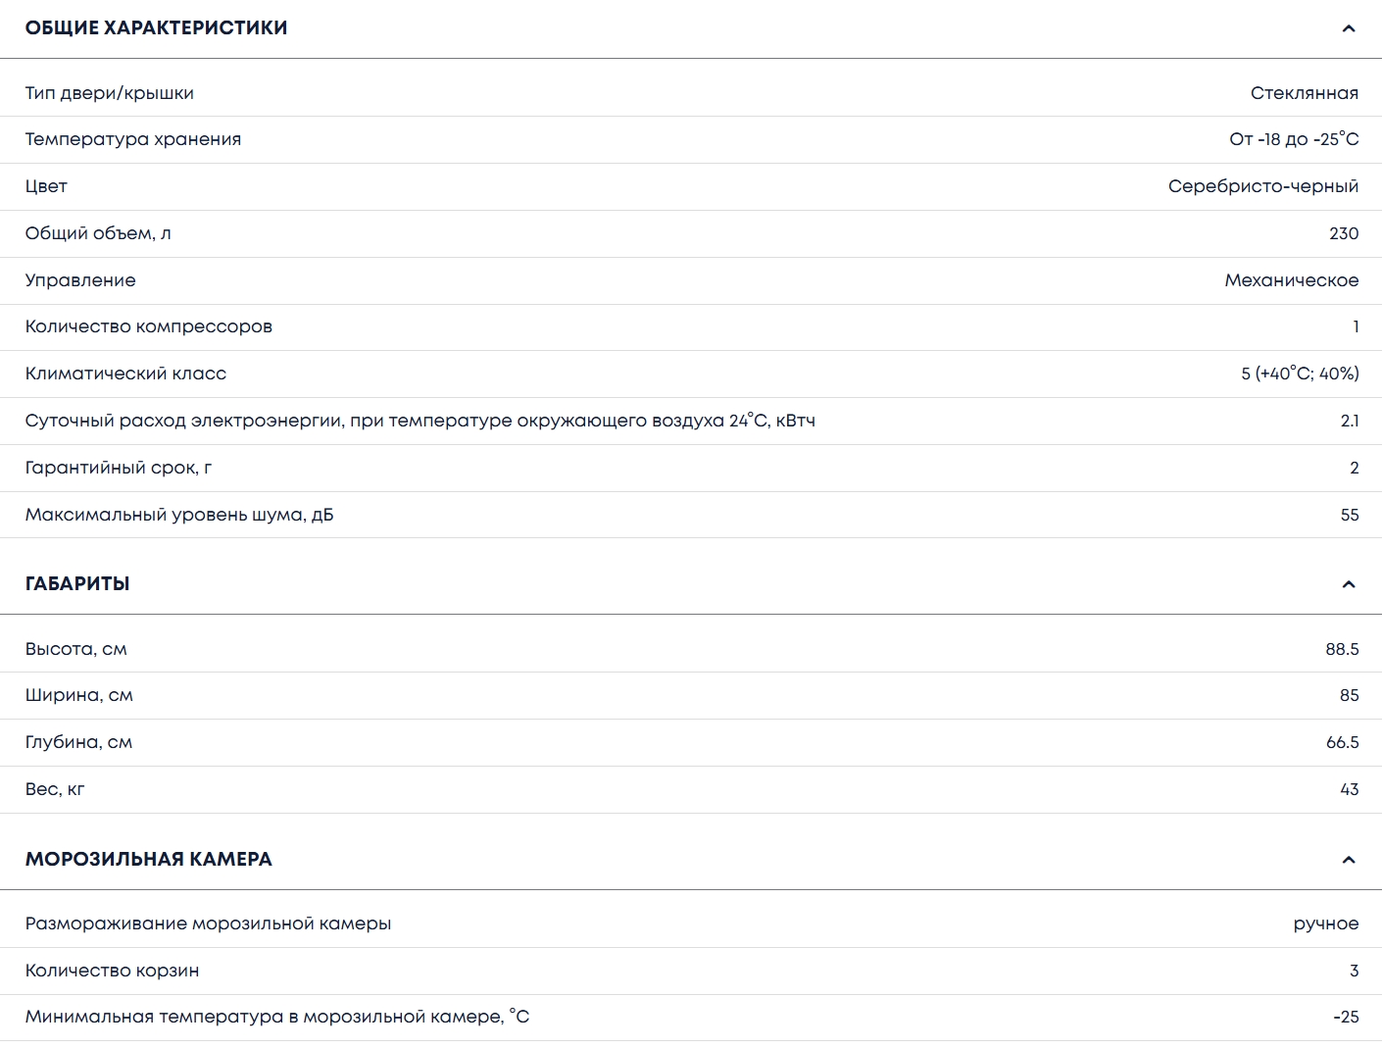Image resolution: width=1382 pixels, height=1048 pixels.
Task: Collapse the МОРОЗИЛЬНАЯ КАМЕРА section chevron
Action: 1348,860
